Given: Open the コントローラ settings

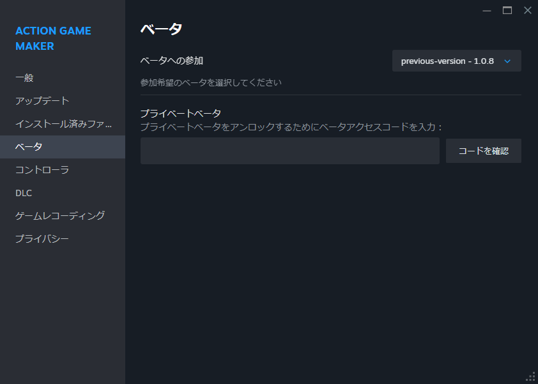Looking at the screenshot, I should coord(63,170).
